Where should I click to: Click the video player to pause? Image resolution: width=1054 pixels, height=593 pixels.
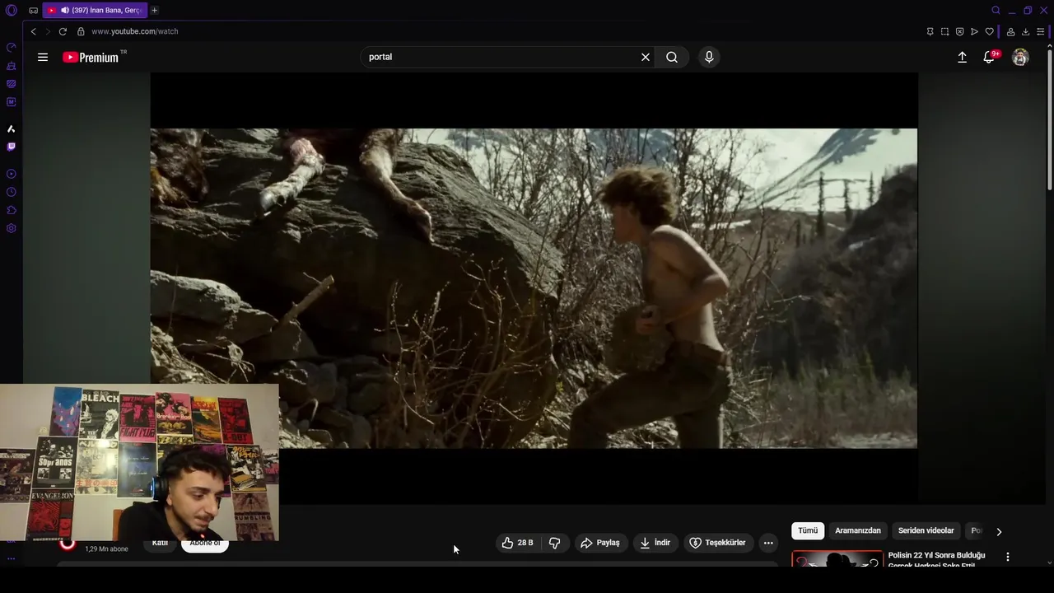pos(534,288)
